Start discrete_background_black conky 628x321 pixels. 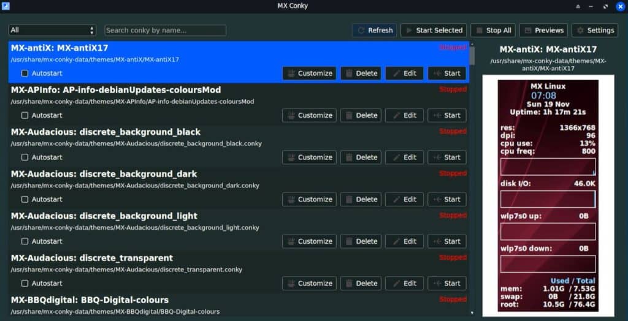[x=447, y=157]
